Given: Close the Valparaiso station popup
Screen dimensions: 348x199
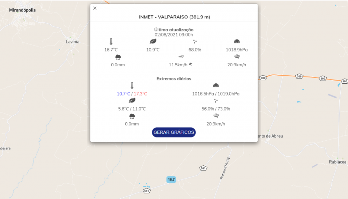Looking at the screenshot, I should (x=95, y=8).
